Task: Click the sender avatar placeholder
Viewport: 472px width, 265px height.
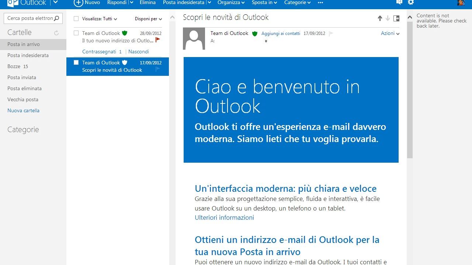Action: coord(194,39)
